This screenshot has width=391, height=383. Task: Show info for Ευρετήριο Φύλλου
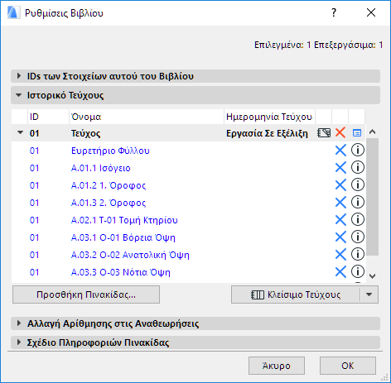pos(358,151)
